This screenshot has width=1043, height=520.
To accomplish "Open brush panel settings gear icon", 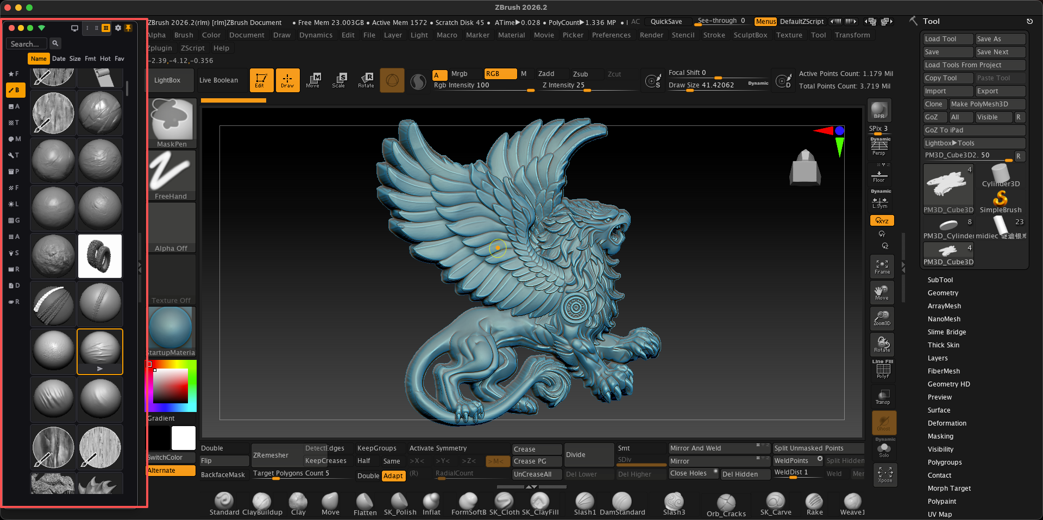I will coord(118,28).
